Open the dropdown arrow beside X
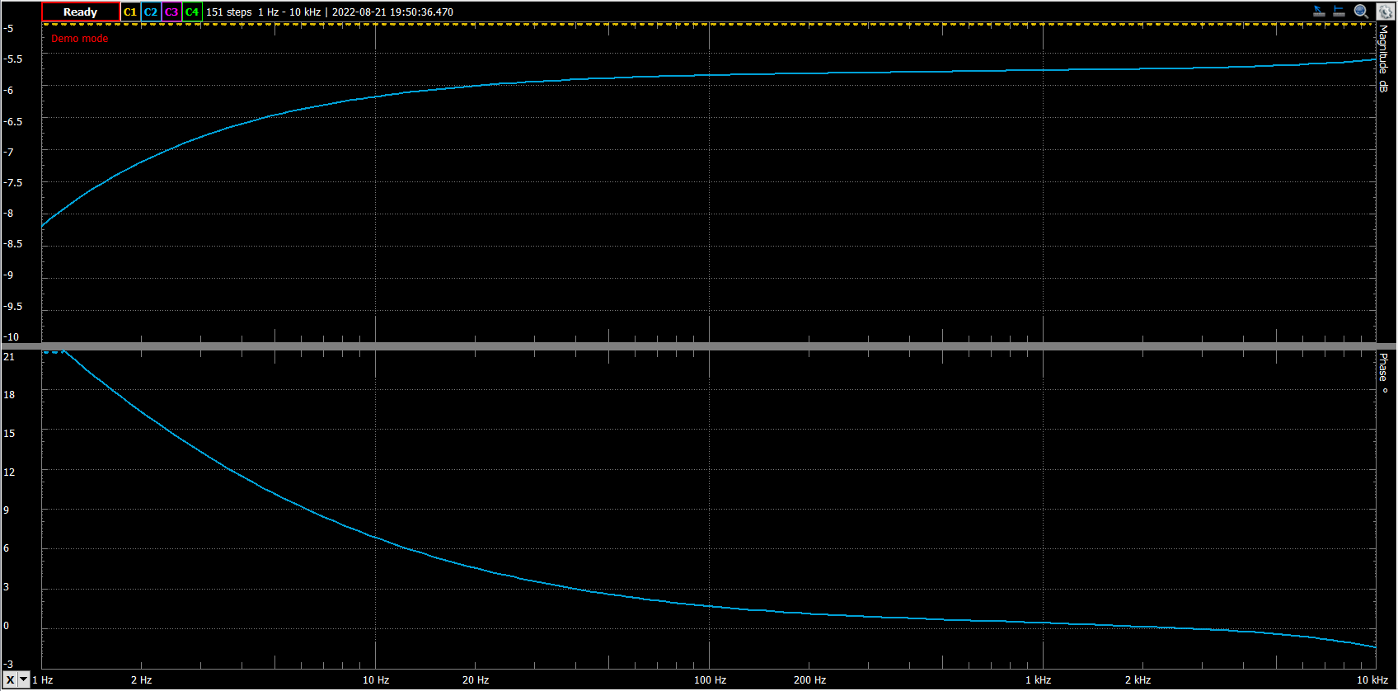 coord(24,679)
